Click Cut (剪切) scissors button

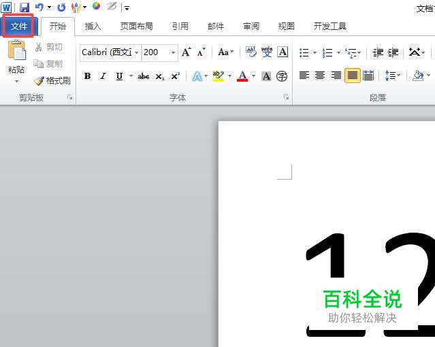48,47
